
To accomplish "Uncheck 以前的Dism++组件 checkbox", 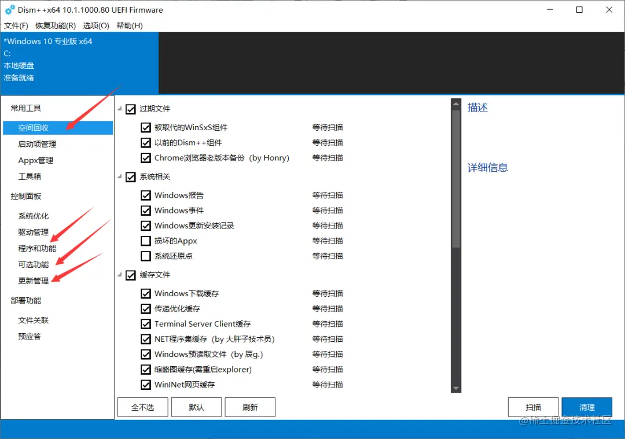I will pos(146,143).
